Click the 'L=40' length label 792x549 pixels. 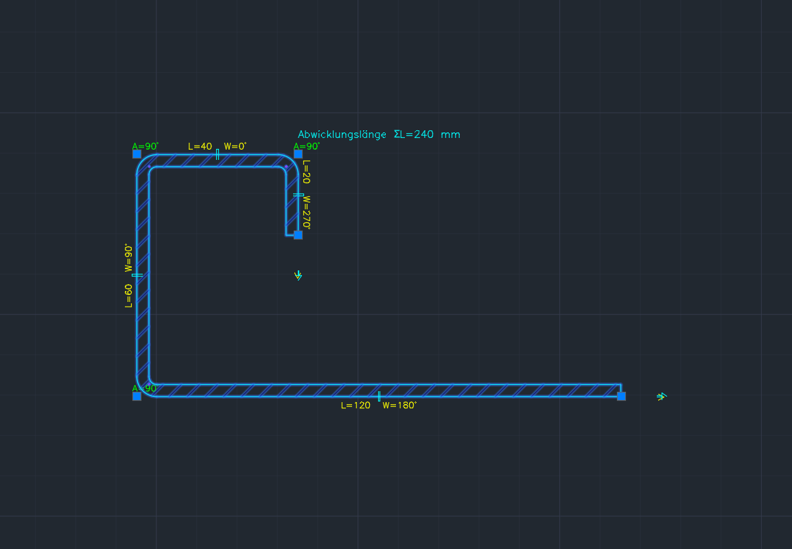tap(200, 146)
